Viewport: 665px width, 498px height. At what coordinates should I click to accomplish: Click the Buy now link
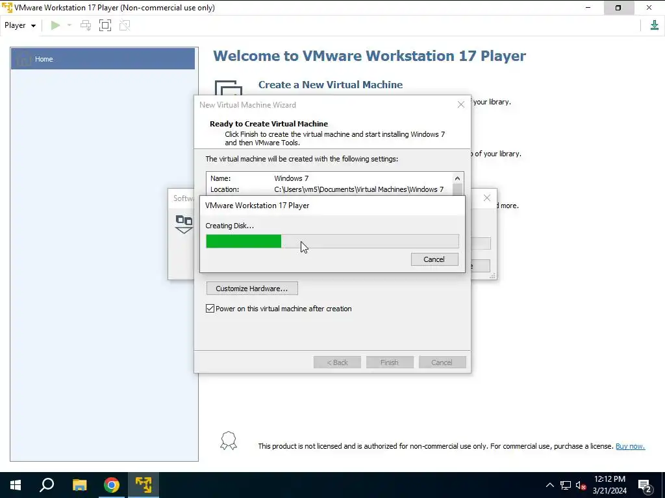tap(630, 446)
